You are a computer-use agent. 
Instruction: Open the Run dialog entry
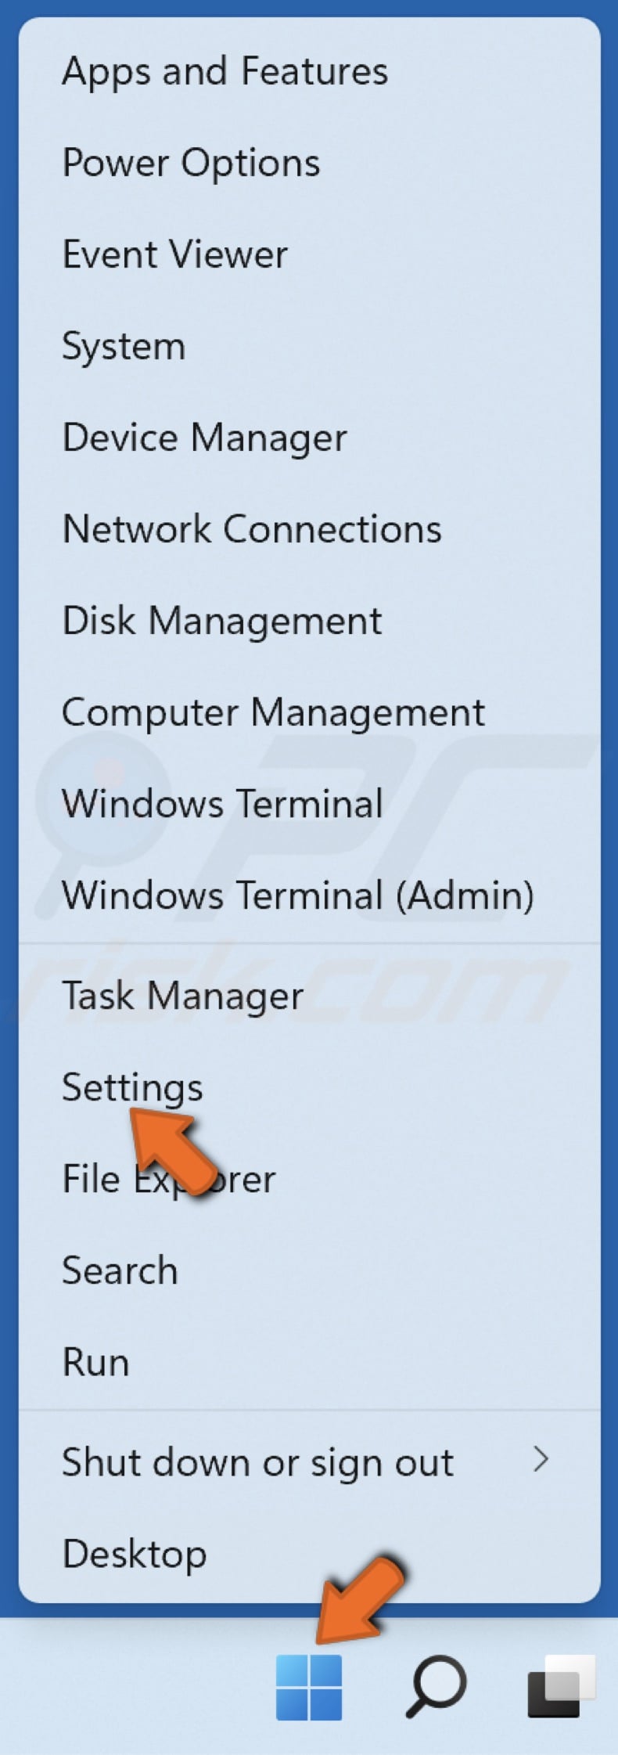[x=94, y=1361]
